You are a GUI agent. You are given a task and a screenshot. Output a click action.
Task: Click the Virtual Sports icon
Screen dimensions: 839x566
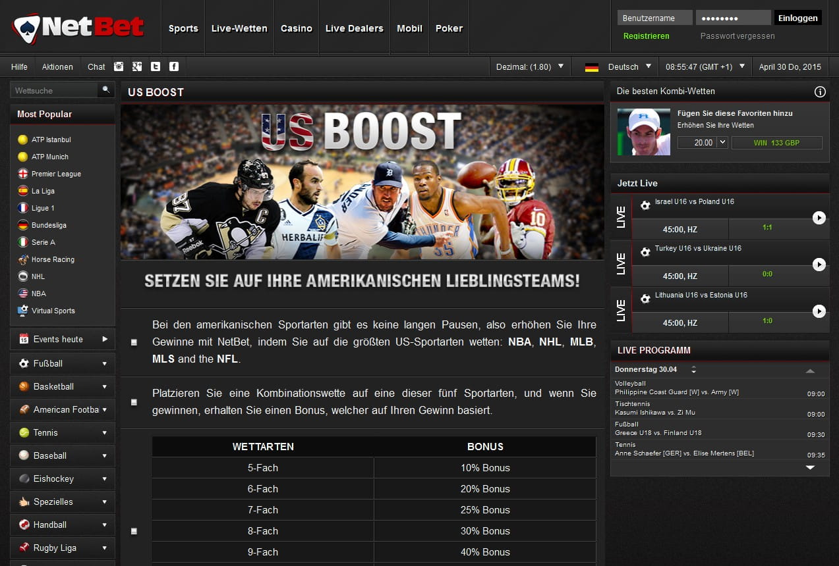(23, 310)
